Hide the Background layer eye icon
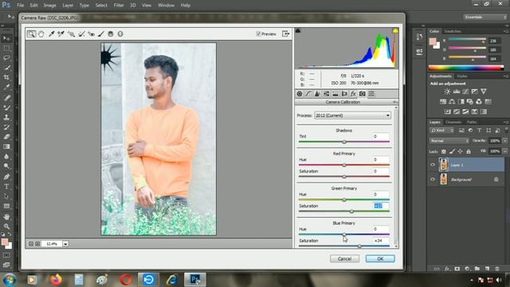Viewport: 510px width, 287px height. (433, 179)
